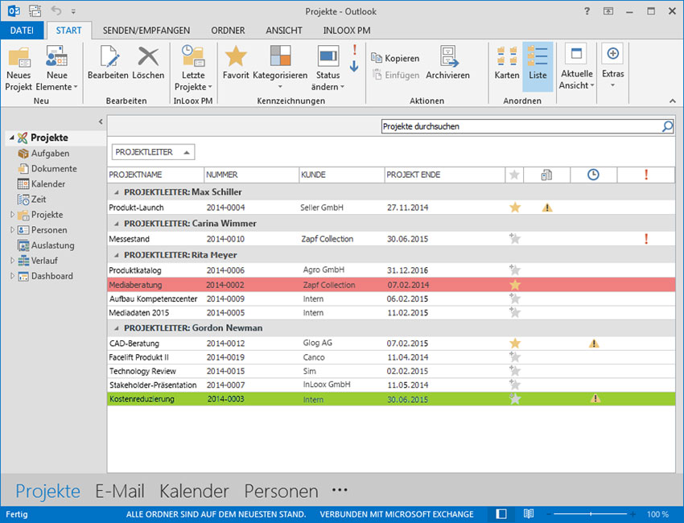Click the search magnifier icon
Viewport: 684px width, 523px height.
click(x=667, y=126)
